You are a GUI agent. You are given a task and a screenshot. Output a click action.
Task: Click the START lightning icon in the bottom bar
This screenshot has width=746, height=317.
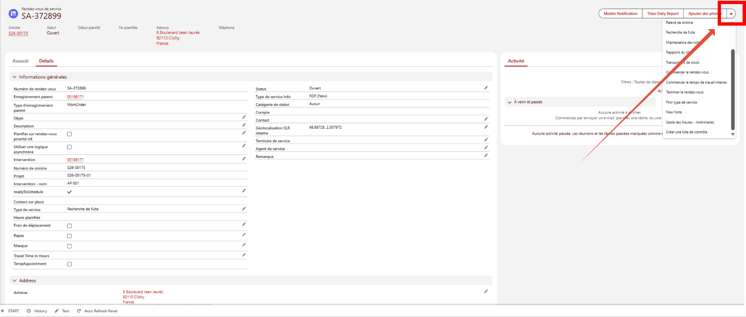pyautogui.click(x=3, y=311)
